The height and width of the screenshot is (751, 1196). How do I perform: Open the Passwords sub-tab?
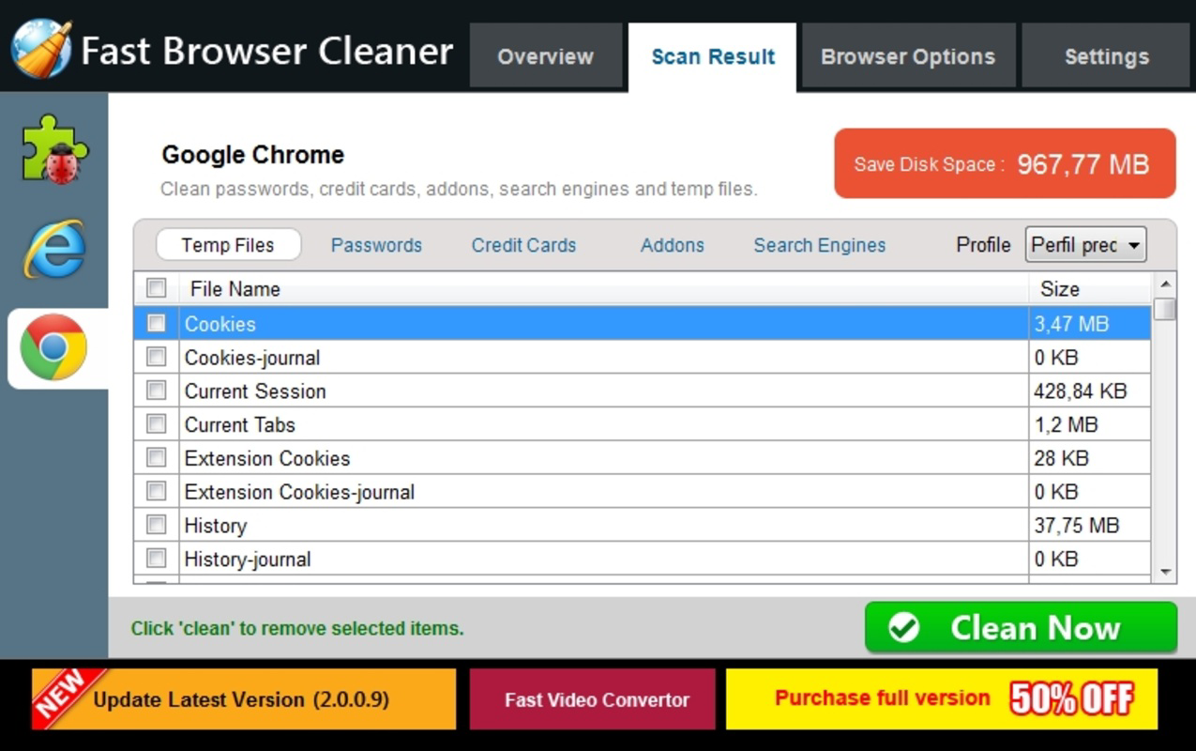[x=376, y=245]
